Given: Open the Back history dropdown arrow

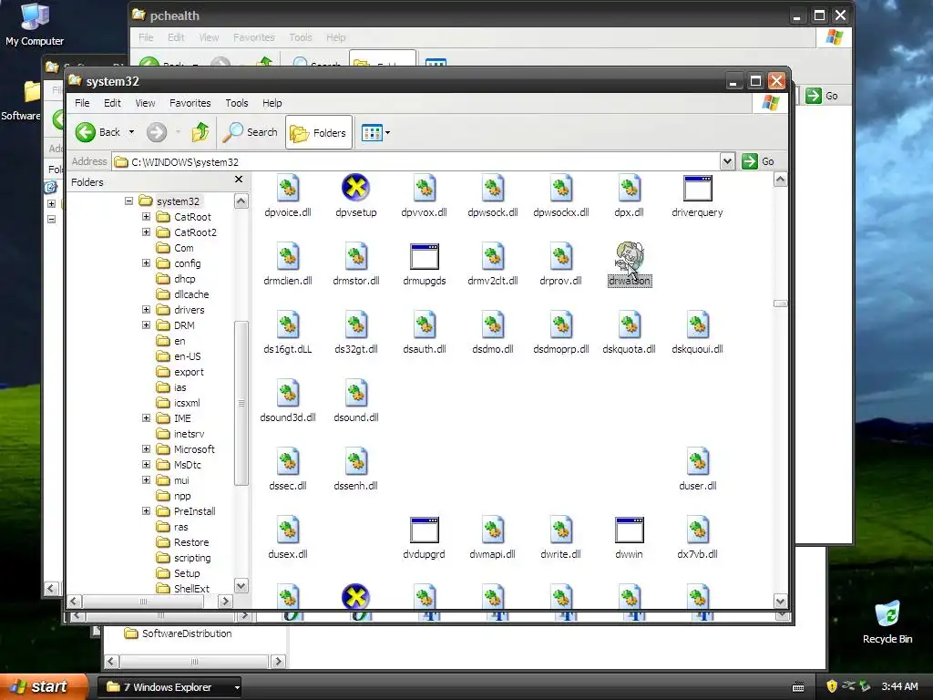Looking at the screenshot, I should pyautogui.click(x=131, y=132).
